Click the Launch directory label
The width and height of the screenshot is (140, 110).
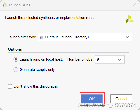(x=22, y=37)
